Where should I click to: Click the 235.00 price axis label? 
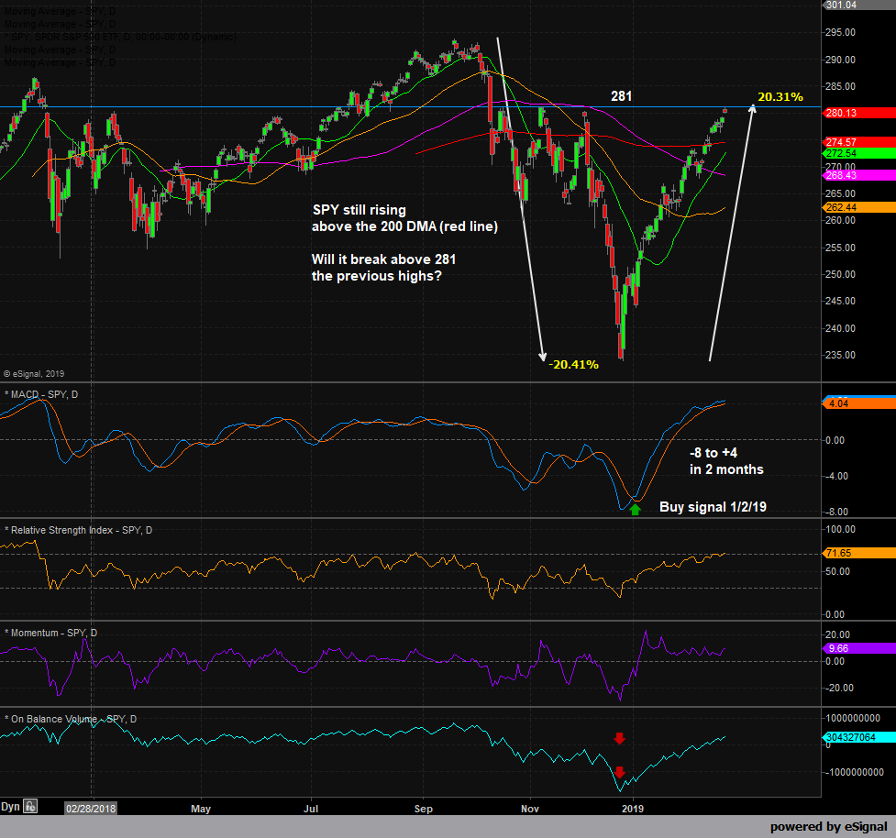point(840,356)
